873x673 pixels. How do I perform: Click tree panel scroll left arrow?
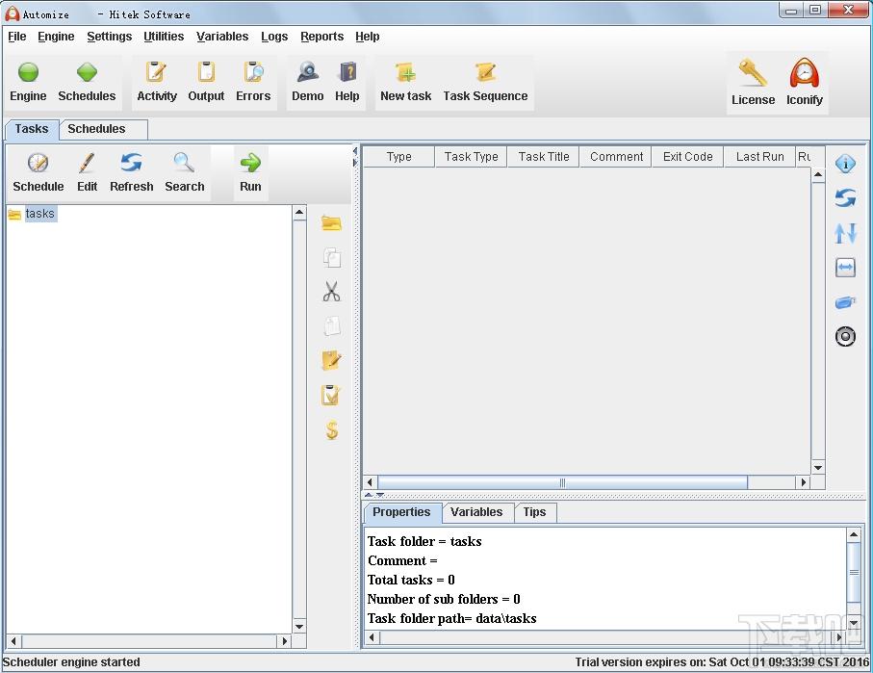(x=13, y=640)
